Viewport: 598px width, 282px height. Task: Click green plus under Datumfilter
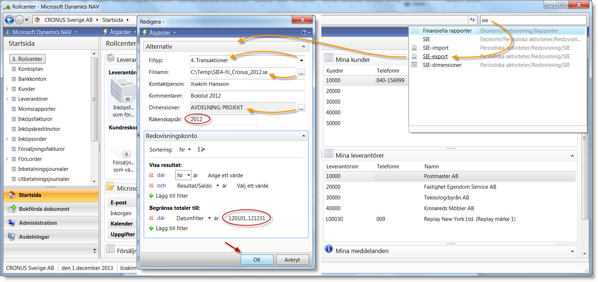coord(151,228)
